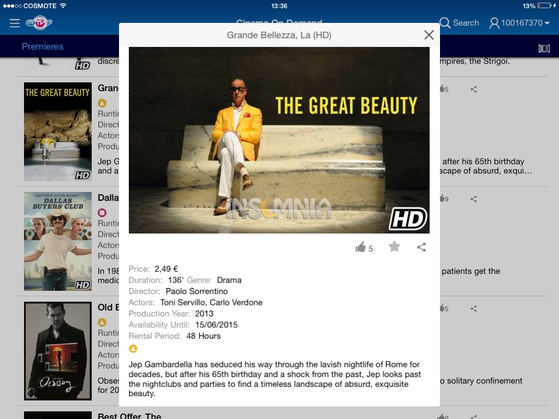Tap the 13:36 clock in status bar
Image resolution: width=559 pixels, height=419 pixels.
279,6
